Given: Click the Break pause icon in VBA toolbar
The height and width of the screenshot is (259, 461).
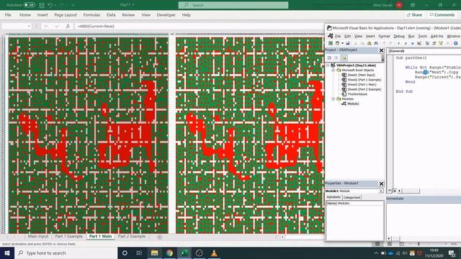Looking at the screenshot, I should (x=406, y=43).
